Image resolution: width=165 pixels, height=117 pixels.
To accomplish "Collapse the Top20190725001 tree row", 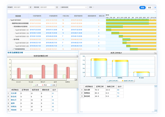I will point(10,20).
